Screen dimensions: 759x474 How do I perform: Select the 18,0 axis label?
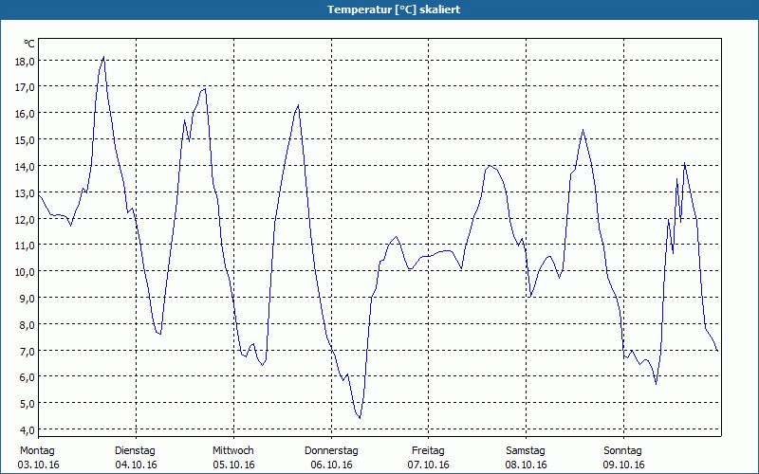pos(25,61)
